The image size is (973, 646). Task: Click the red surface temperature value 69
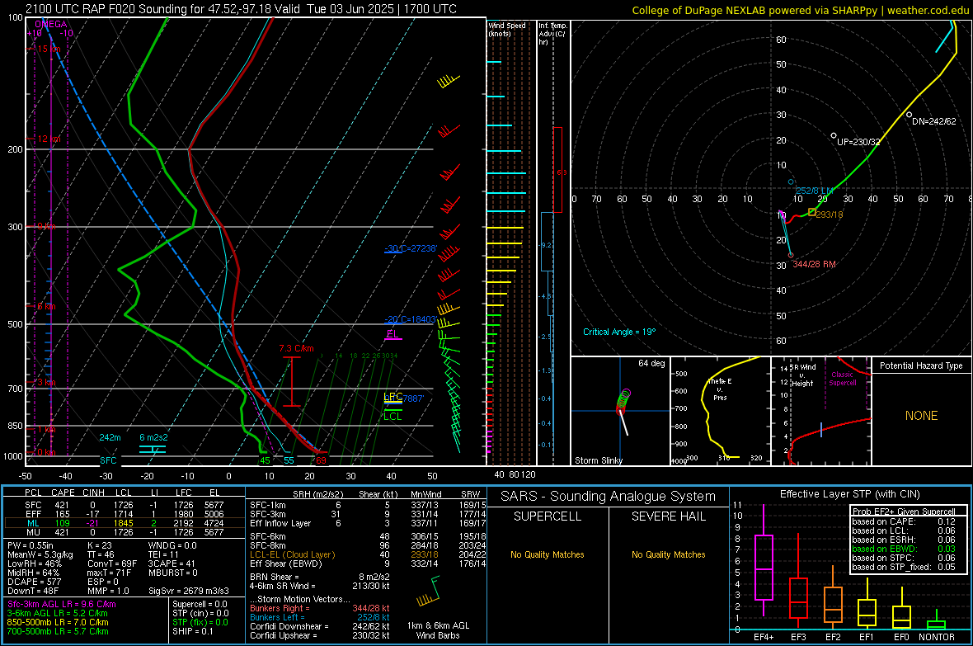click(x=321, y=460)
